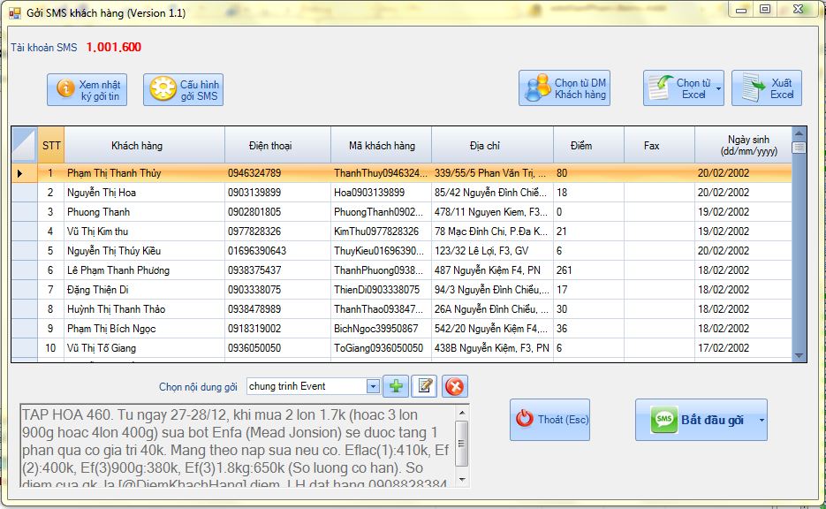
Task: Click the application icon in the title bar
Action: tap(15, 13)
